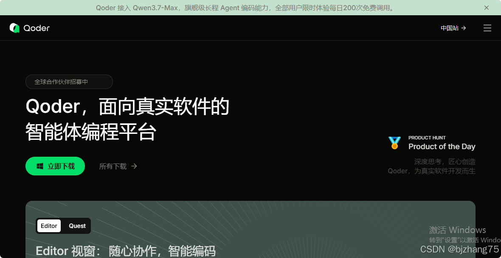Click the Qoder 接入 Qwen3.7-Max banner text
The width and height of the screenshot is (501, 258).
tap(245, 8)
